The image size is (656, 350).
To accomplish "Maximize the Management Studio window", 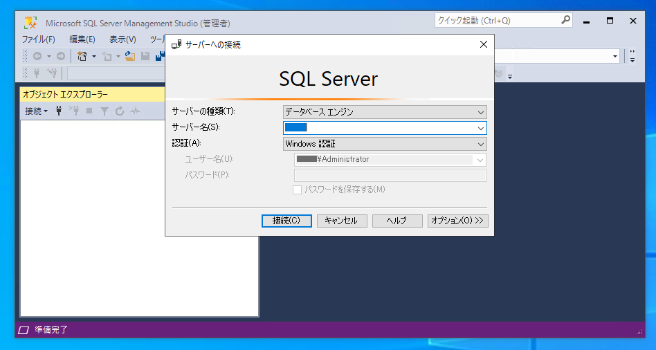I will (610, 21).
